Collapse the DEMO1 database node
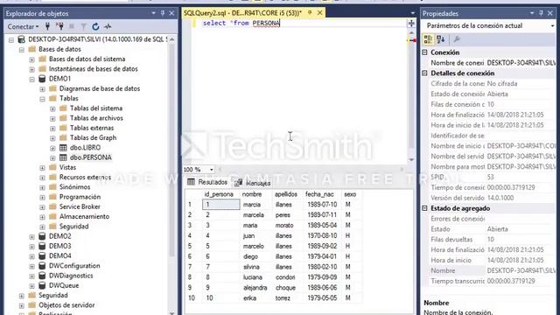 click(x=31, y=79)
